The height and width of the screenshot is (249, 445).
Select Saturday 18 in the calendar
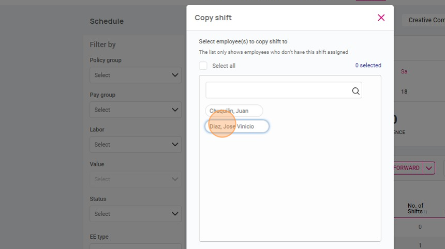pyautogui.click(x=404, y=91)
